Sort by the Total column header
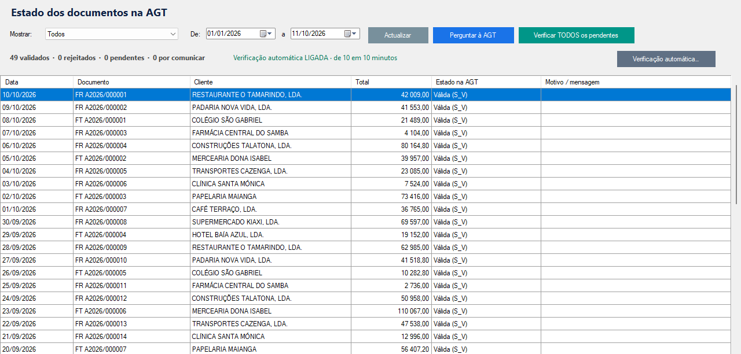741x354 pixels. [391, 82]
